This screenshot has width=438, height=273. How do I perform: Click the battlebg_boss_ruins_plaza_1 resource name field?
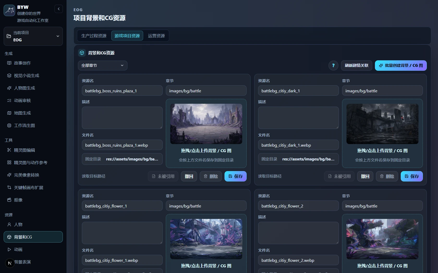coord(122,91)
